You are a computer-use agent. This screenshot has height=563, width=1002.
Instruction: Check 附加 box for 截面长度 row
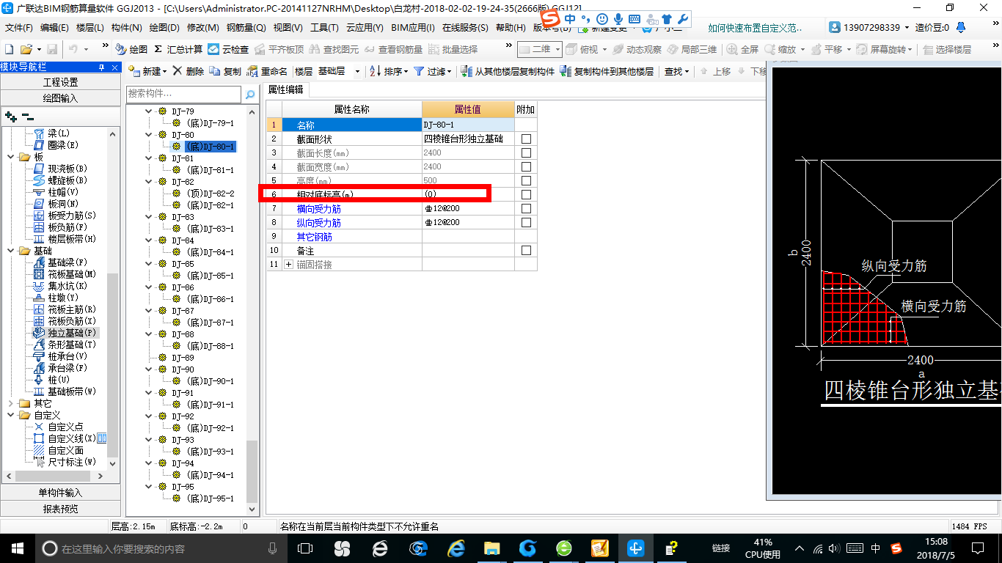click(x=526, y=152)
